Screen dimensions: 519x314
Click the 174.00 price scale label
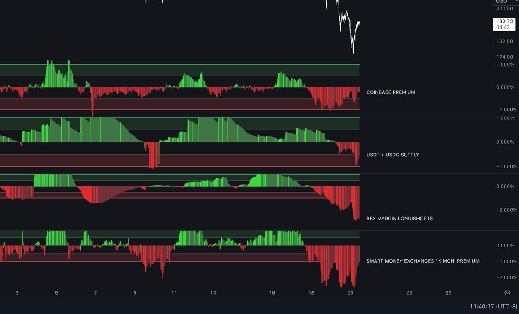504,57
